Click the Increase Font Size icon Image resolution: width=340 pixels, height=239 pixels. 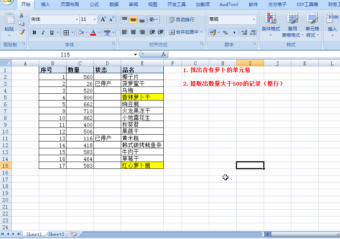[103, 19]
